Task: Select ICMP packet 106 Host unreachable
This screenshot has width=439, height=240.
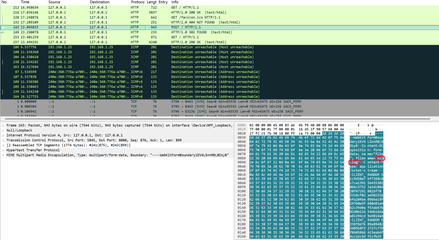Action: point(219,47)
